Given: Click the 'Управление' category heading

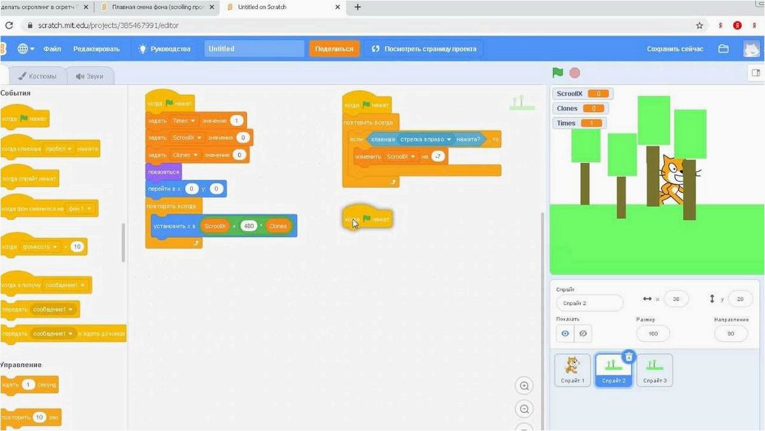Looking at the screenshot, I should [x=21, y=365].
